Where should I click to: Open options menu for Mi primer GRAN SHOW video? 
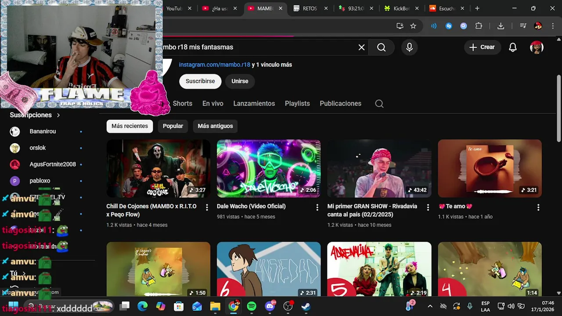[428, 208]
